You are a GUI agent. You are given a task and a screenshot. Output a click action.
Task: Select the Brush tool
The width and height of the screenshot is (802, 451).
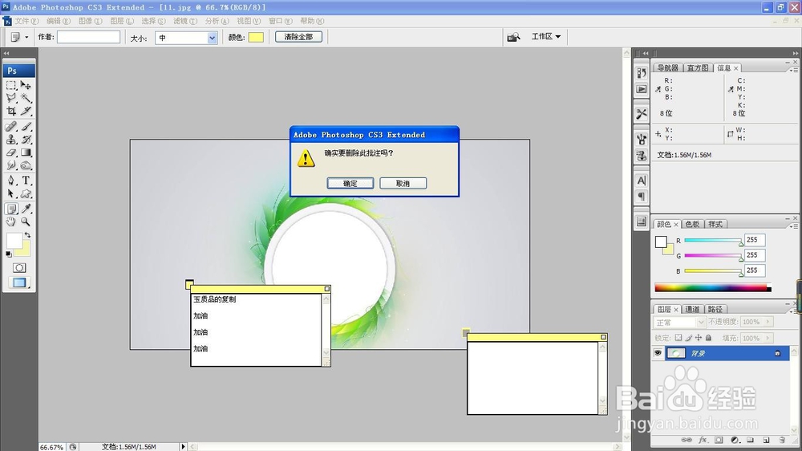pos(26,127)
